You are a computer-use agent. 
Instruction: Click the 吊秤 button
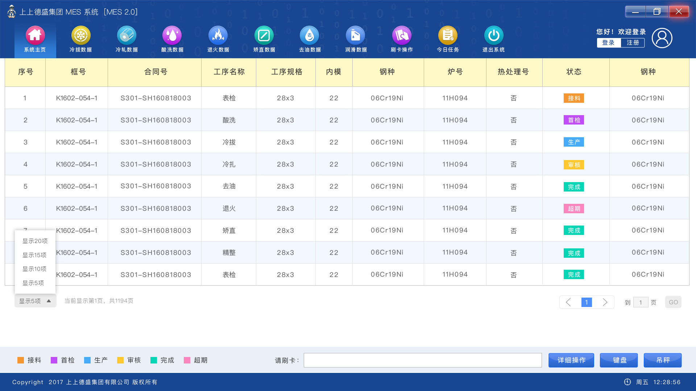662,360
